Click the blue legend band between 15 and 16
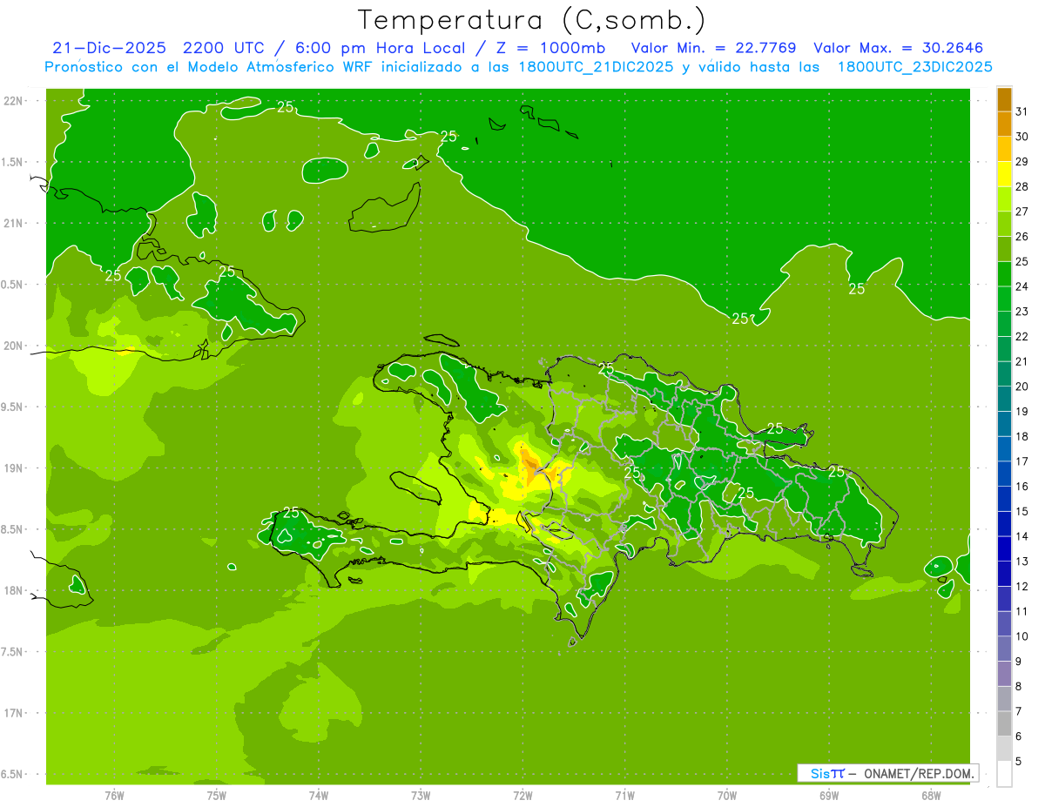The image size is (1045, 807). tap(1004, 499)
